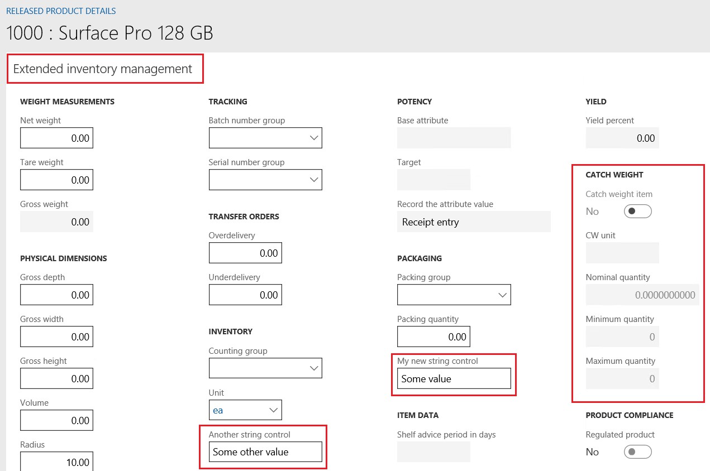Click the Underdelivery input field
Viewport: 710px width, 471px height.
point(245,295)
